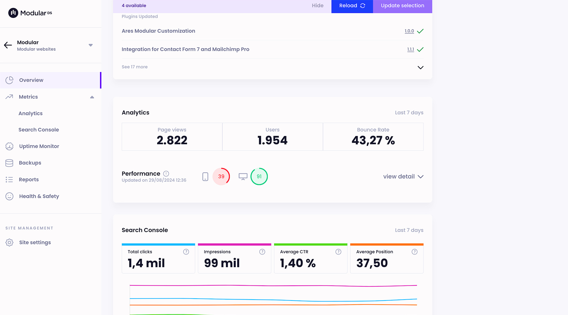Click the Overview pie chart icon
This screenshot has width=568, height=315.
click(9, 80)
